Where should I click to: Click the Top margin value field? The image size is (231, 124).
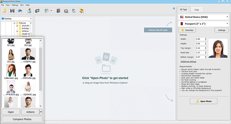tap(200, 48)
